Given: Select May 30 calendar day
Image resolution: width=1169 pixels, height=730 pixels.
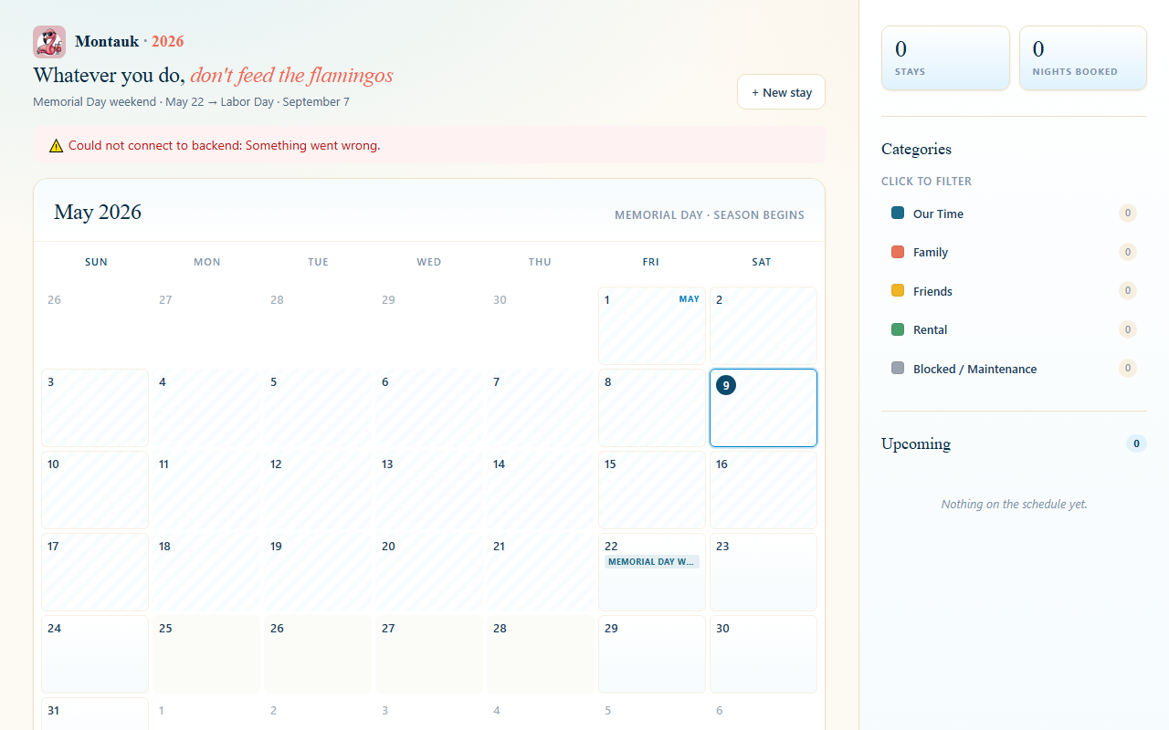Looking at the screenshot, I should [x=764, y=654].
